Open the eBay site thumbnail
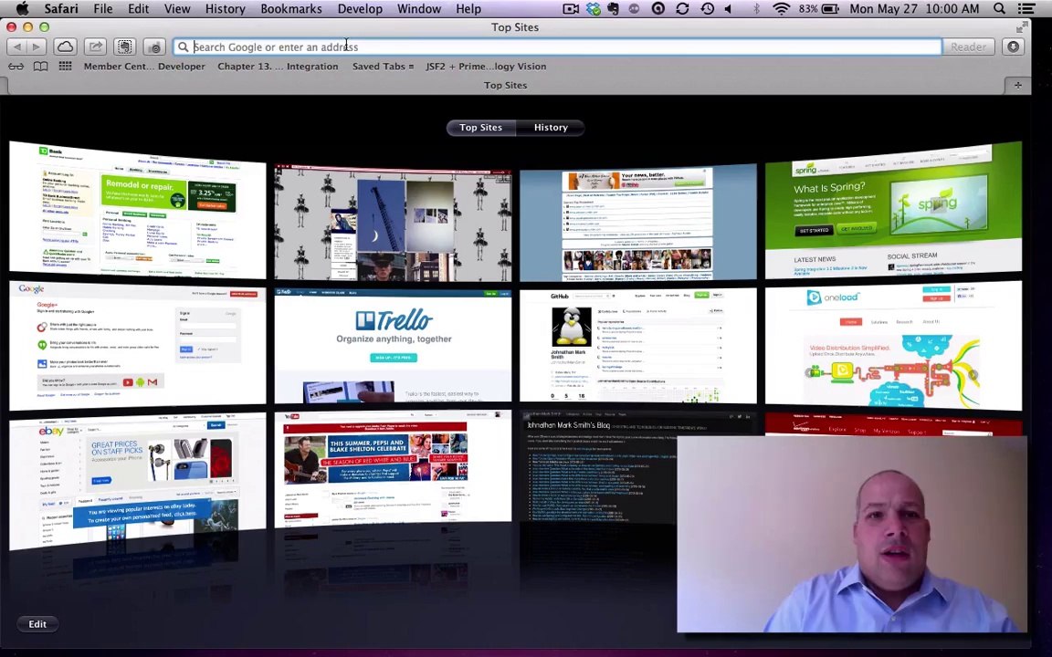 coord(138,481)
